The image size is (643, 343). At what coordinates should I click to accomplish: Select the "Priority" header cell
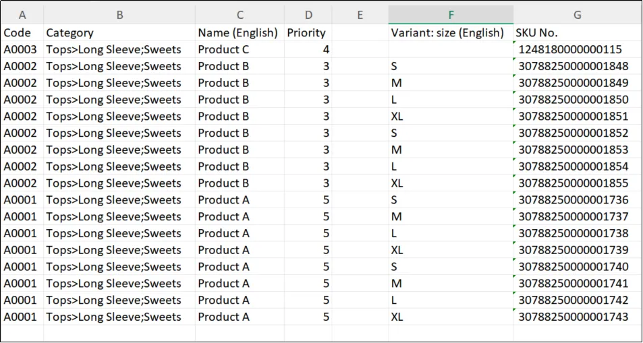point(308,32)
